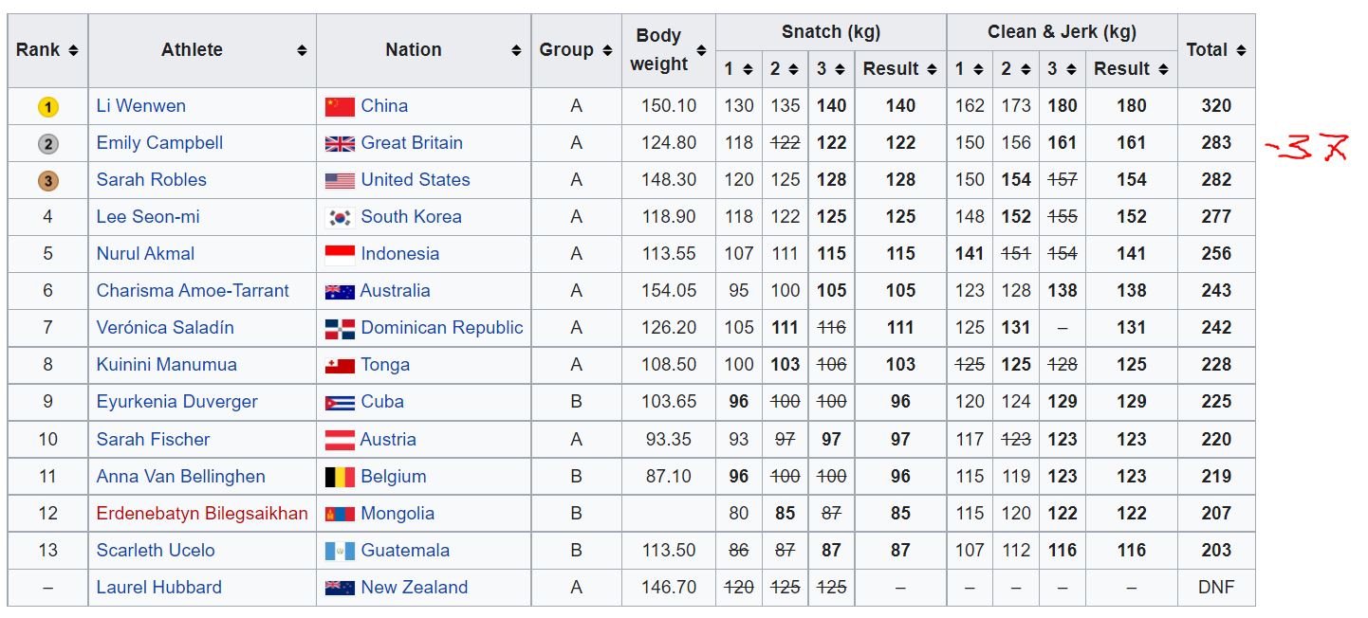The height and width of the screenshot is (618, 1368).
Task: Click the New Zealand flag icon
Action: click(340, 588)
